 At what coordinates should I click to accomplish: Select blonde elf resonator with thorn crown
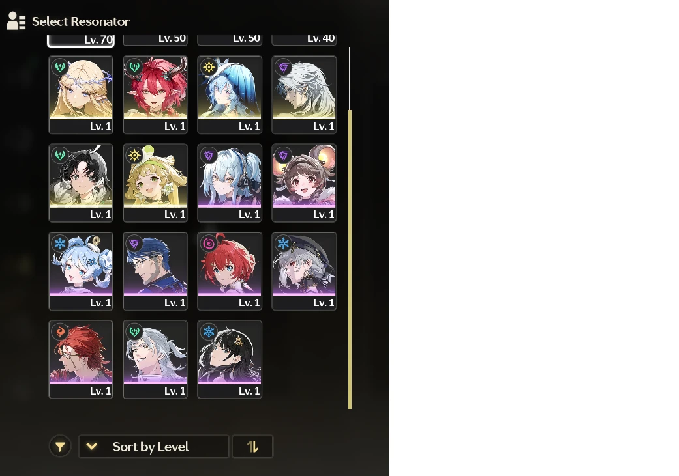[81, 94]
